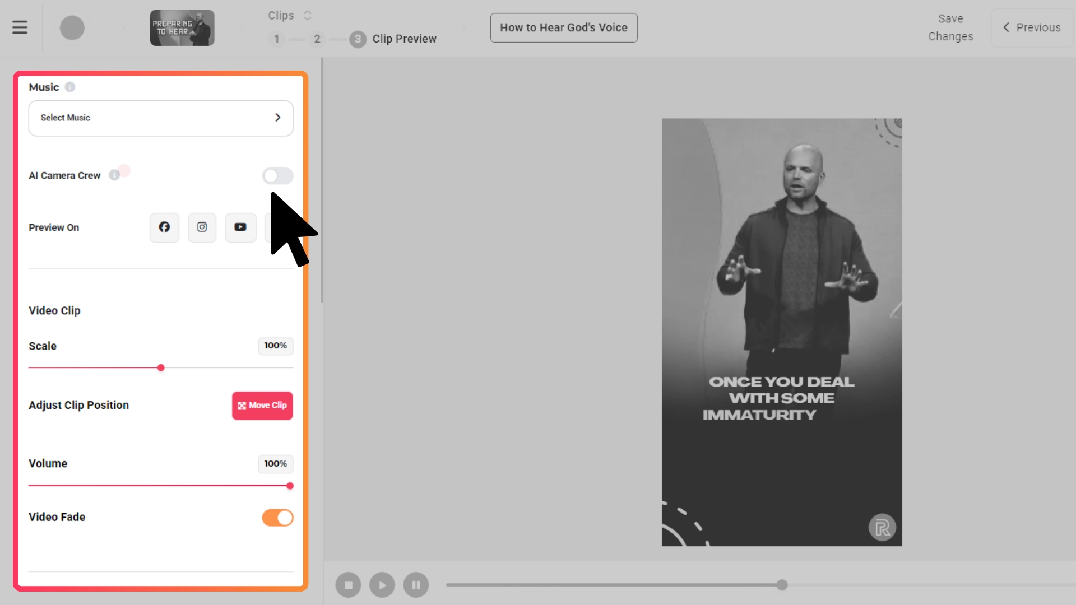
Task: Click the Scale 100% value box
Action: pyautogui.click(x=275, y=346)
